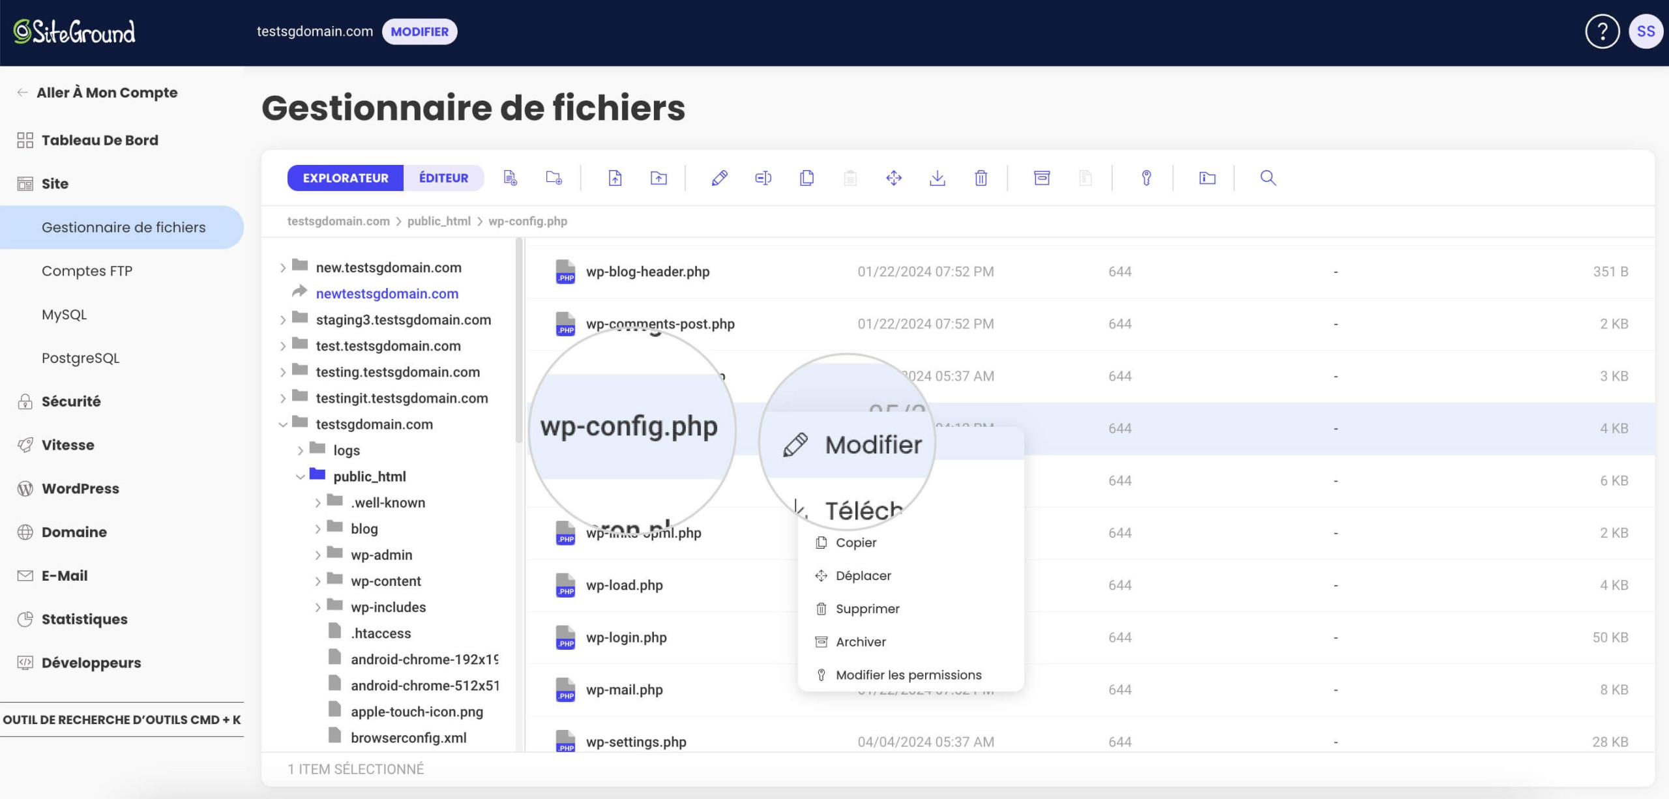Image resolution: width=1669 pixels, height=799 pixels.
Task: Select apple-touch-icon.png in the tree
Action: pos(417,711)
